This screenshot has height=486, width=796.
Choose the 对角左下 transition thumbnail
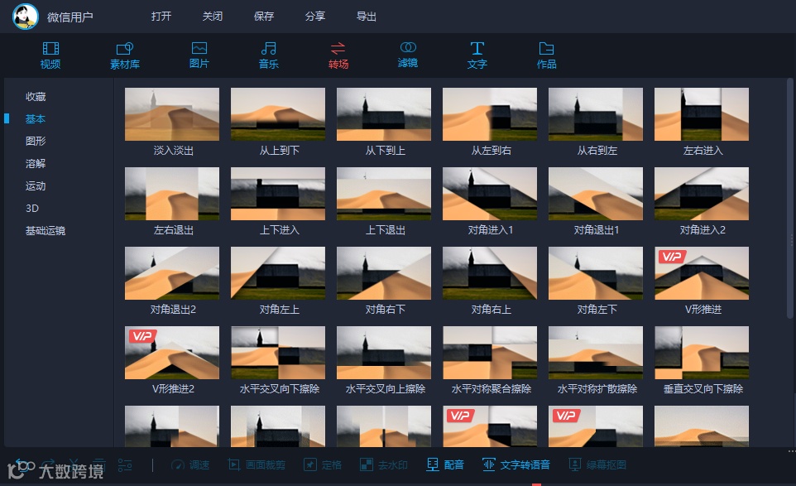[x=596, y=273]
